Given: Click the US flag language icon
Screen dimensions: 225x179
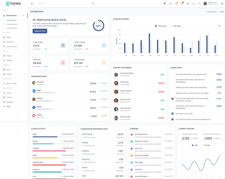Looking at the screenshot, I should (165, 4).
